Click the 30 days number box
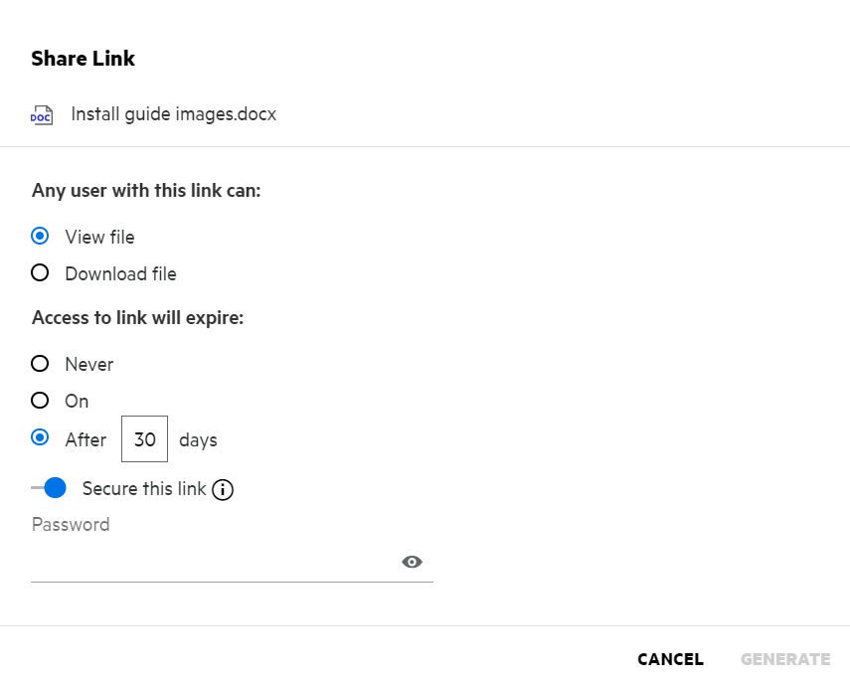 tap(145, 439)
